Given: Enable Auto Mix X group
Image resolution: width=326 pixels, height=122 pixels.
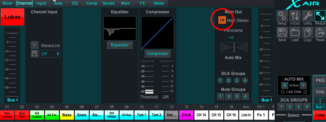Looking at the screenshot, I should [x=285, y=85].
